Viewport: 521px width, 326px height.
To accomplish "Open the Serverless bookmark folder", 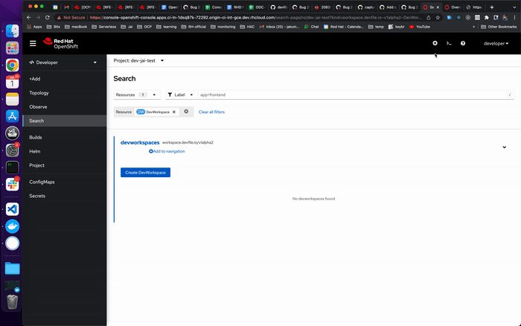I will (104, 27).
